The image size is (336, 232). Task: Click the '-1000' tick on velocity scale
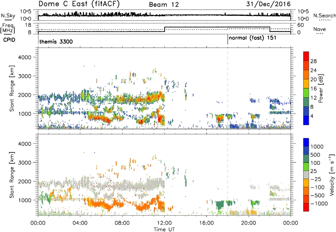tap(319, 204)
